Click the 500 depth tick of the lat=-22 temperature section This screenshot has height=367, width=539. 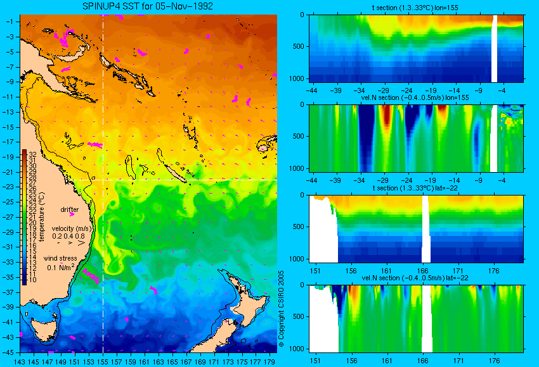click(299, 227)
